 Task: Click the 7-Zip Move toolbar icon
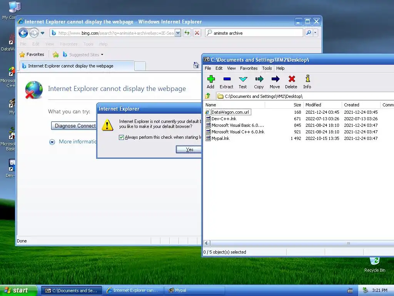click(x=275, y=82)
